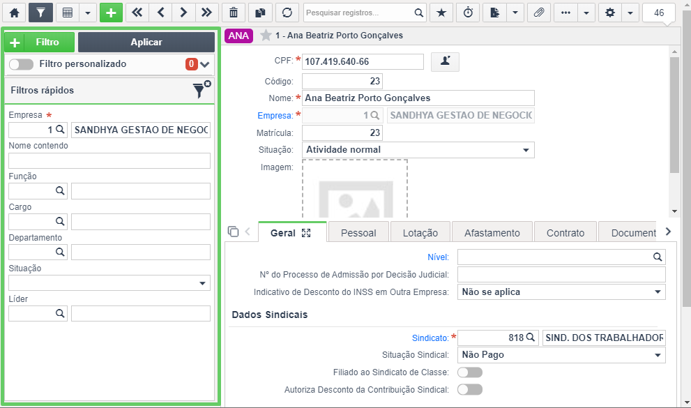This screenshot has height=408, width=691.
Task: Go to next record
Action: coord(183,13)
